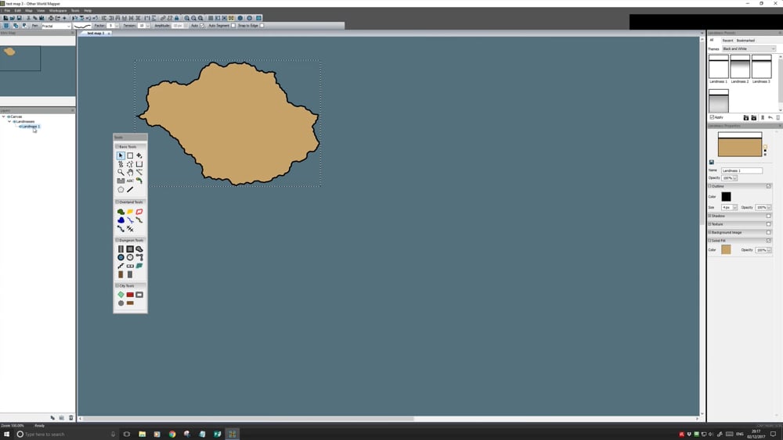
Task: Toggle the Solid Fill section checkbox
Action: pyautogui.click(x=769, y=241)
